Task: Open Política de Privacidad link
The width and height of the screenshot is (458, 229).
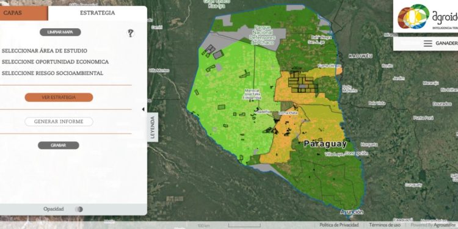Action: [x=339, y=225]
